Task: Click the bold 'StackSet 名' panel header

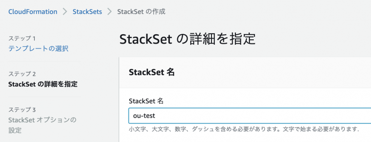Action: pos(152,72)
